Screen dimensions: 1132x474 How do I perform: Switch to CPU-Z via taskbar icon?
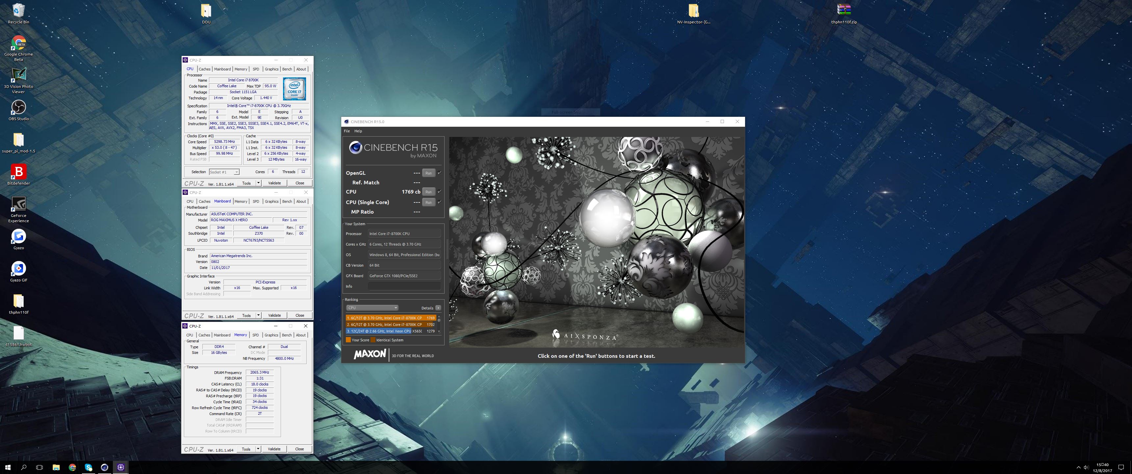121,467
